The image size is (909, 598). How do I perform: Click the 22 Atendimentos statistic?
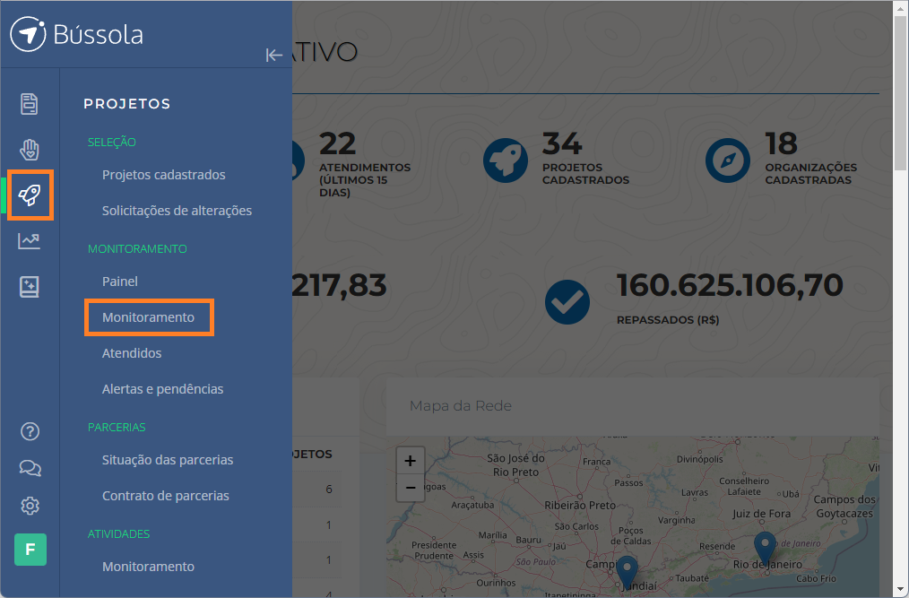[x=365, y=164]
